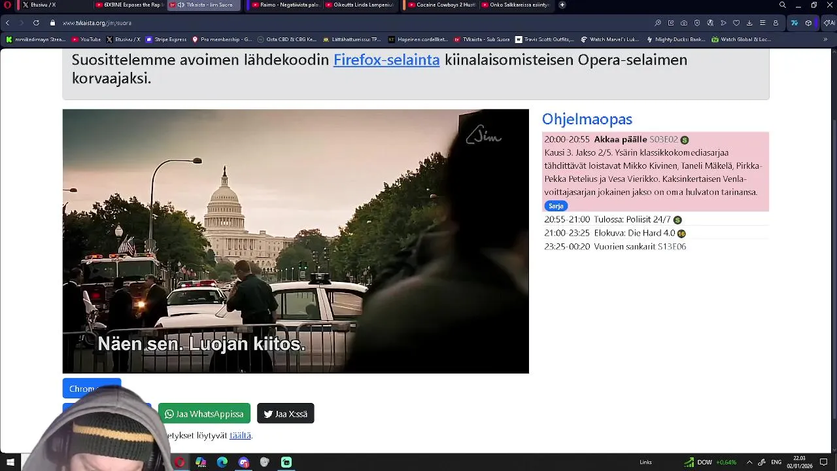Screen dimensions: 837x471
Task: Click the live video player
Action: tap(296, 241)
